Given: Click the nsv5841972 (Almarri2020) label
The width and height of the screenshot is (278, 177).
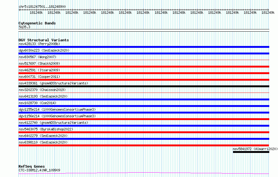Looking at the screenshot, I should click(255, 149).
